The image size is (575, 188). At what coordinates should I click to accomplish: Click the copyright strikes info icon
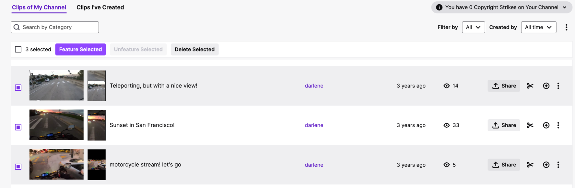(x=439, y=7)
